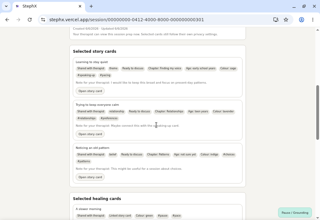Click the 'Age: teen years' chip
The image size is (320, 220).
click(x=198, y=112)
